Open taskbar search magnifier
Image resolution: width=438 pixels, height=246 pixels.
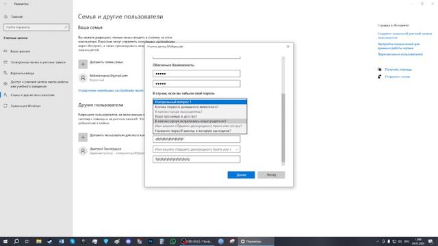coord(16,241)
